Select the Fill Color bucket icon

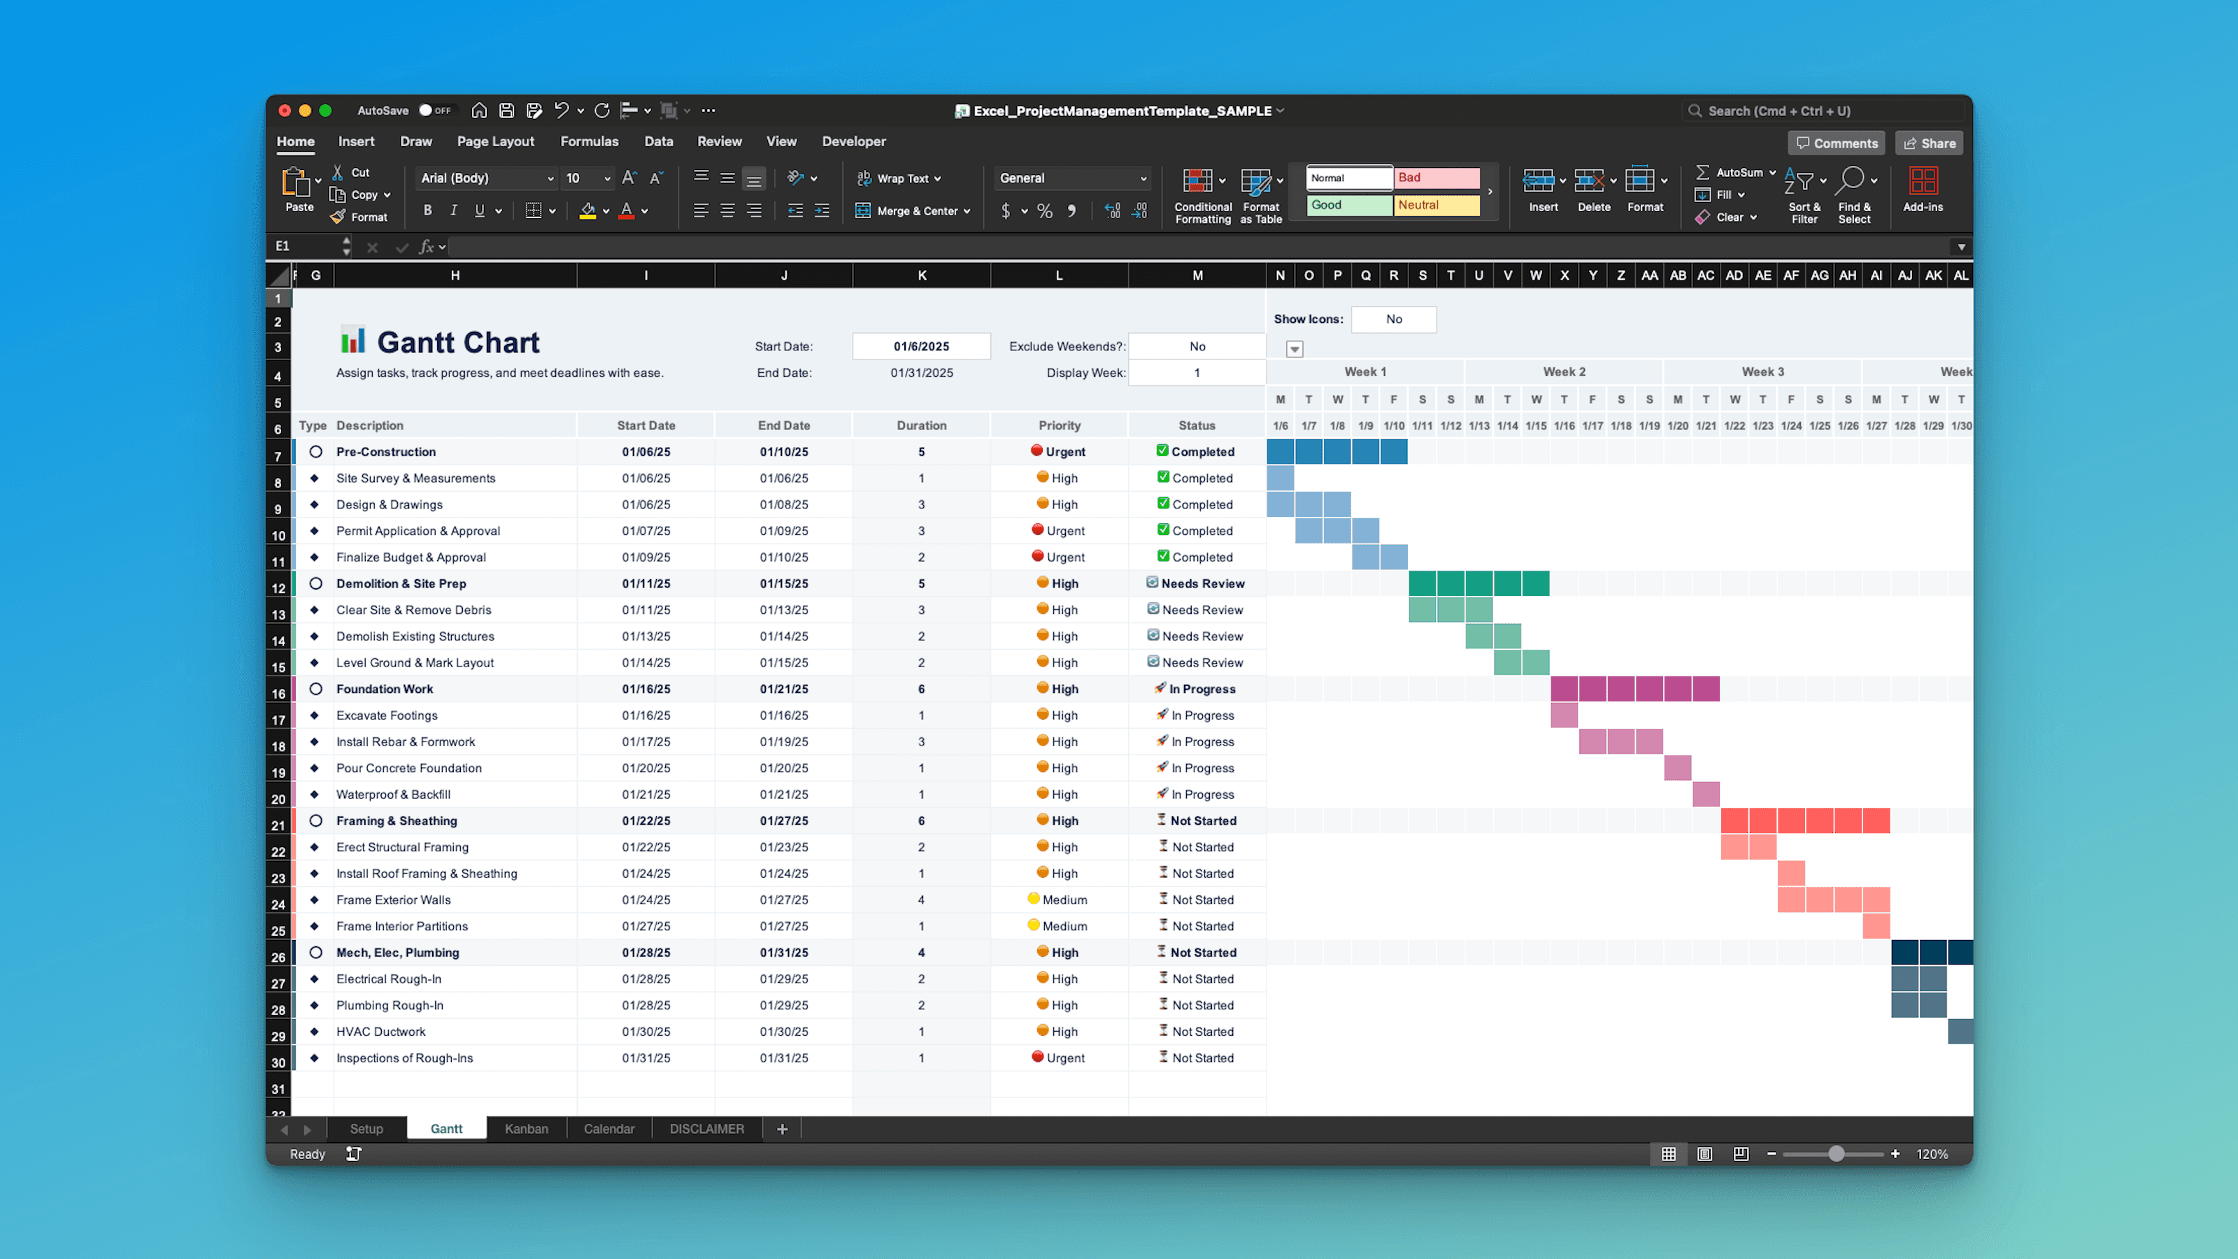pyautogui.click(x=589, y=211)
